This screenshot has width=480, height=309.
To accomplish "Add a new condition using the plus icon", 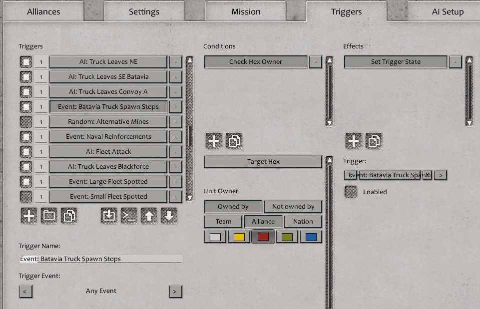I will [213, 141].
